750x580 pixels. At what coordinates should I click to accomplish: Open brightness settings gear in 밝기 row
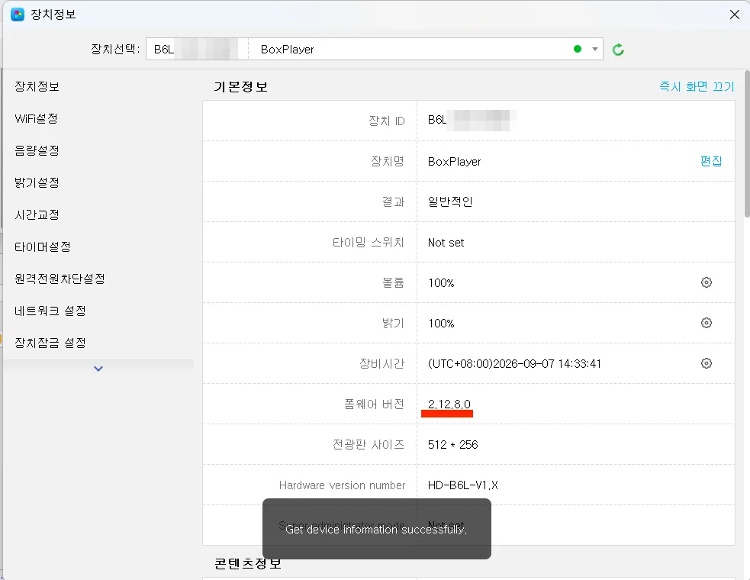[x=706, y=323]
